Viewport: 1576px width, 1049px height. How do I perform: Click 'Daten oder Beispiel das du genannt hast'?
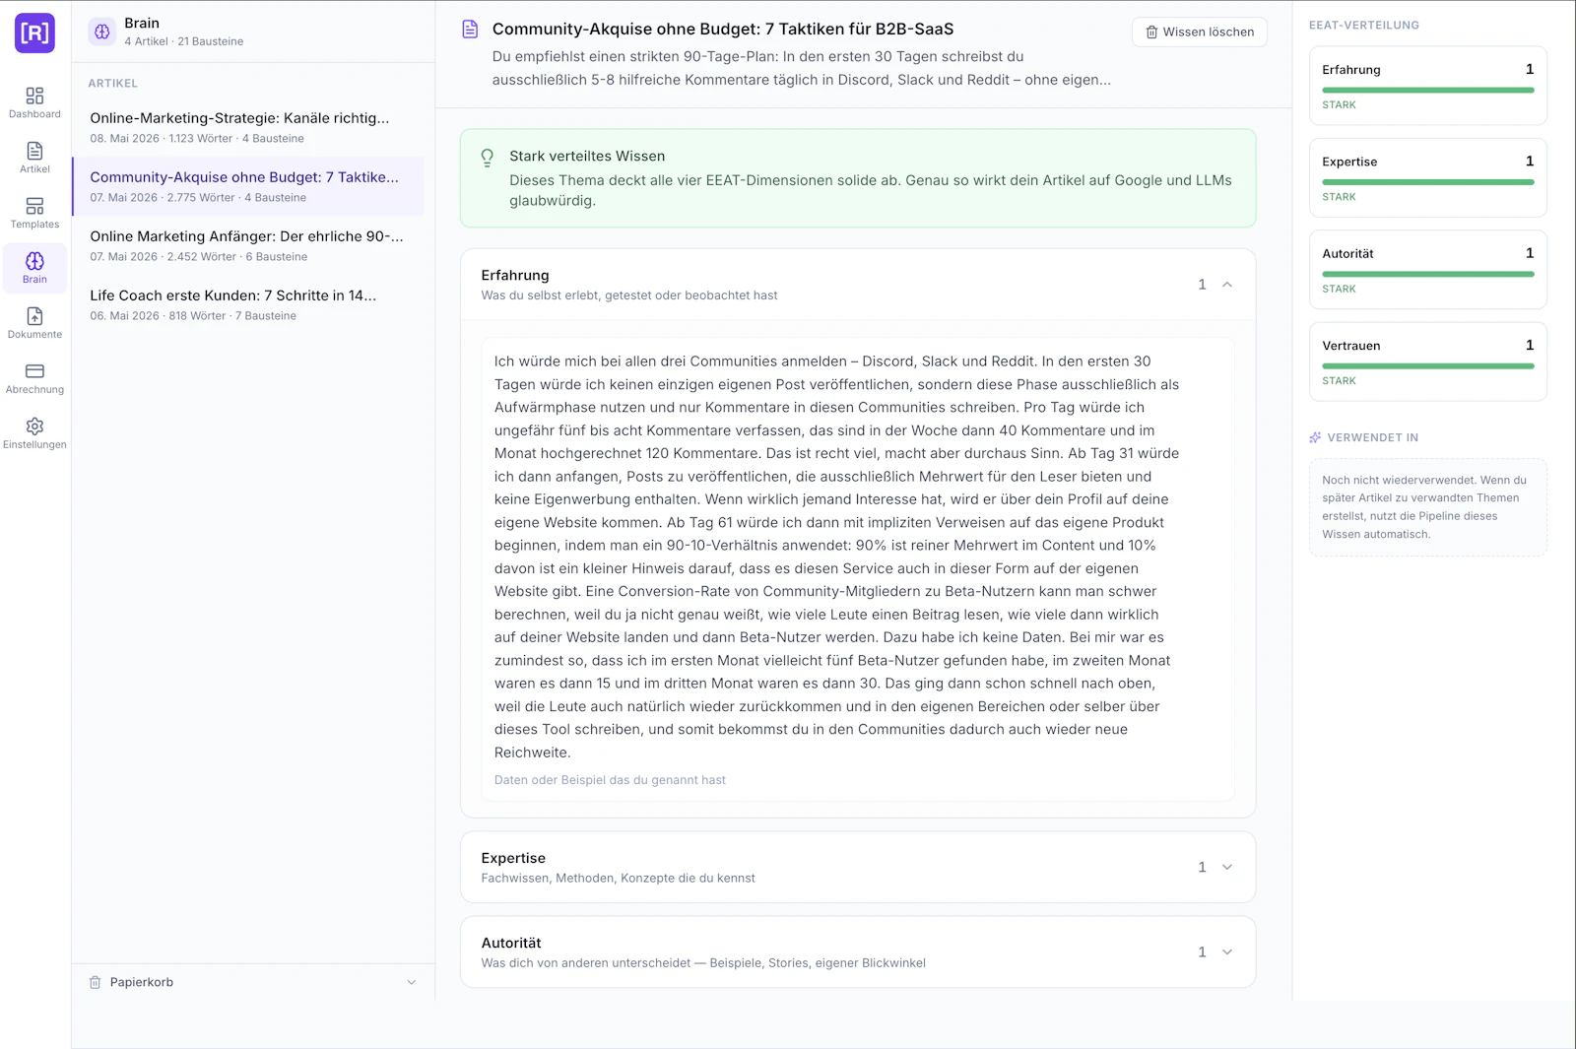point(610,780)
